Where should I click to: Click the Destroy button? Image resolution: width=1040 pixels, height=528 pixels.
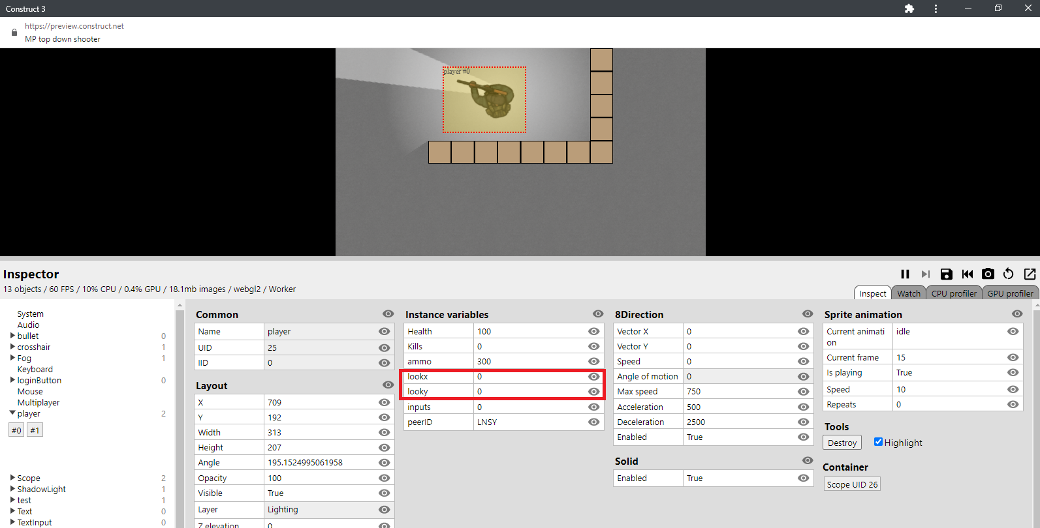point(842,443)
